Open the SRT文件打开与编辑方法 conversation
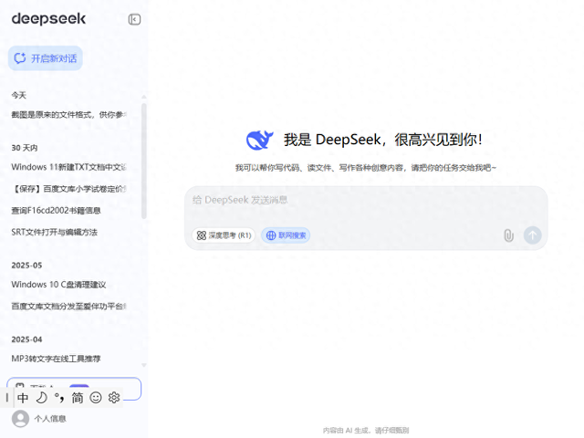The width and height of the screenshot is (584, 438). 54,232
